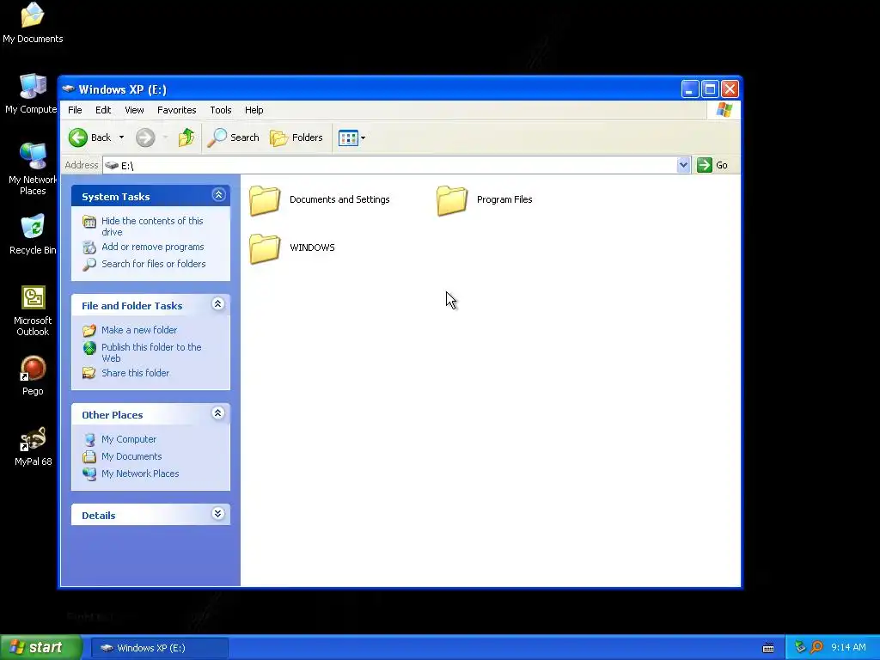Go to My Network Places in Other Places
The height and width of the screenshot is (660, 880).
tap(140, 474)
